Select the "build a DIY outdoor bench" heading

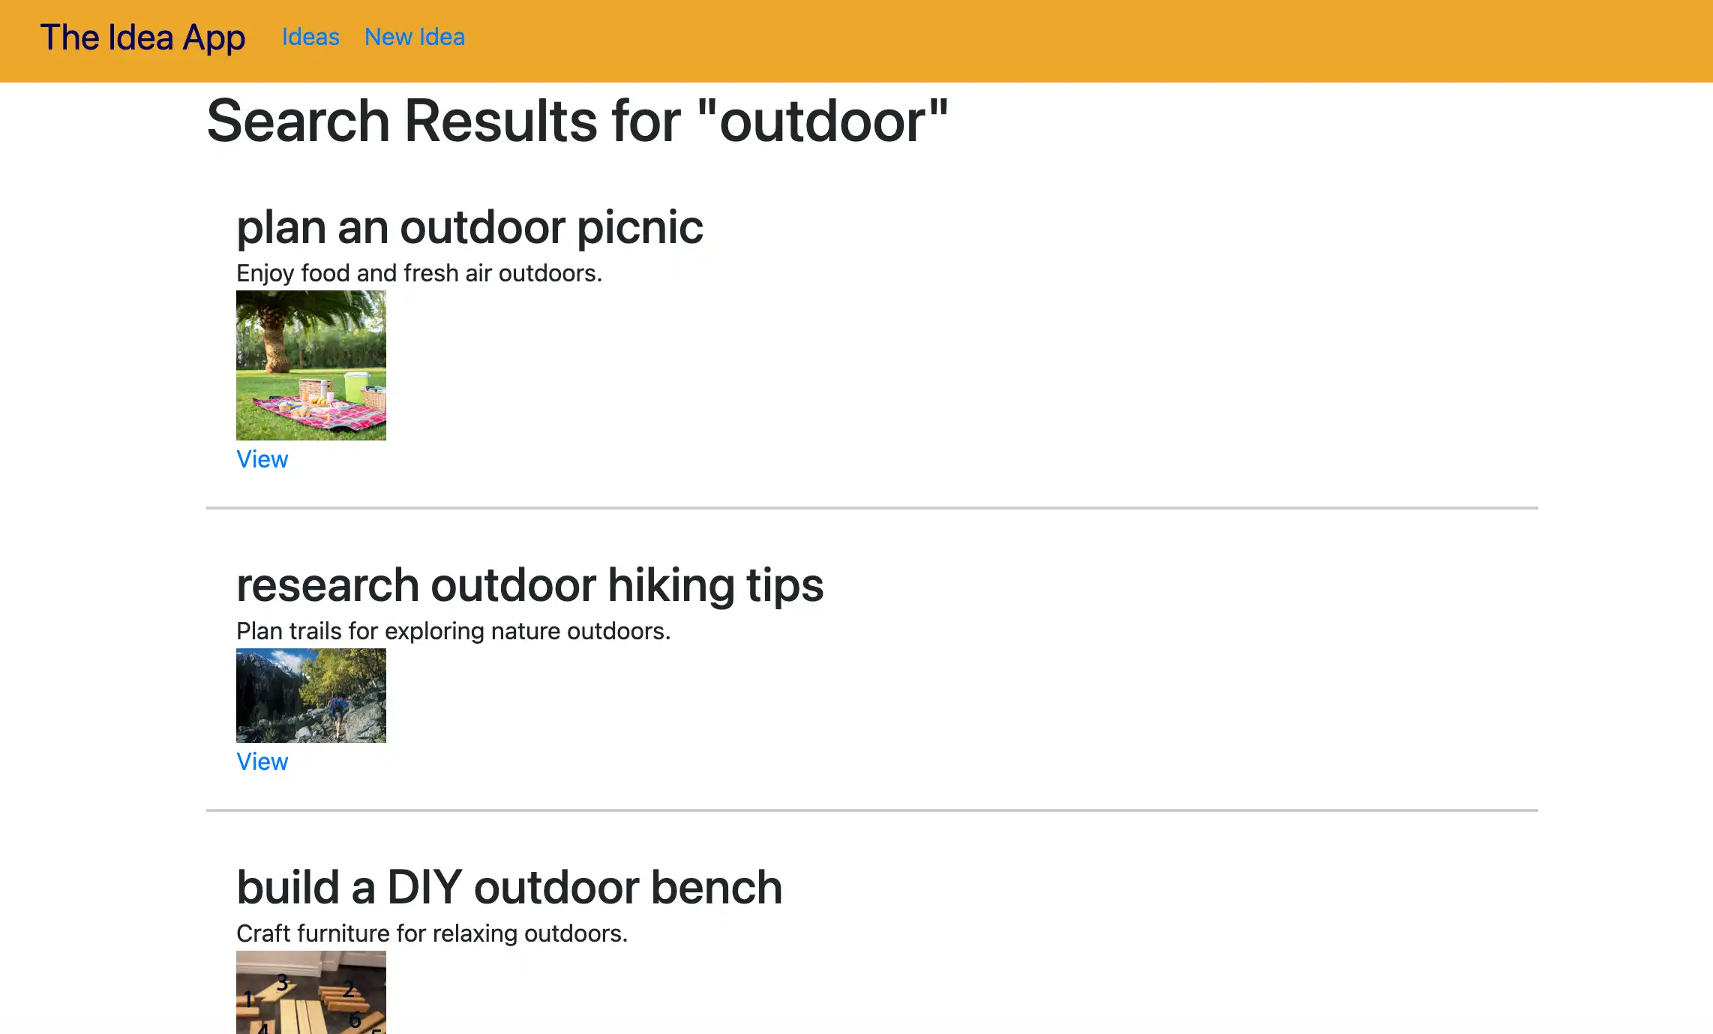tap(509, 886)
